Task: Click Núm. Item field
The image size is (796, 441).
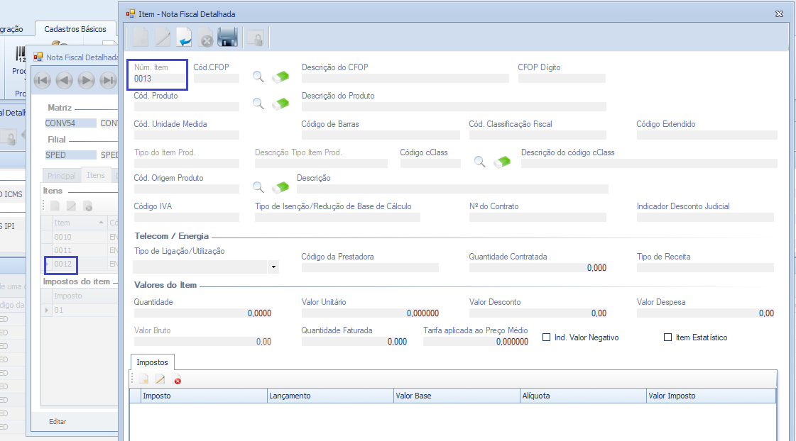Action: click(x=159, y=79)
